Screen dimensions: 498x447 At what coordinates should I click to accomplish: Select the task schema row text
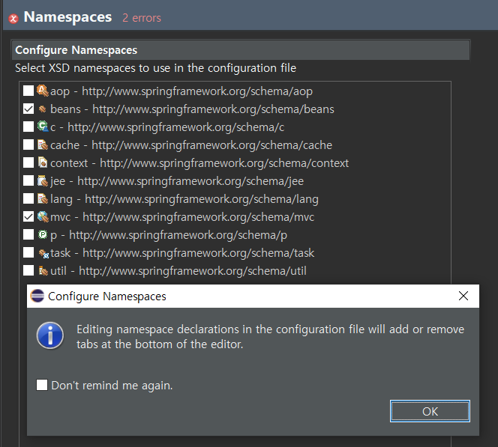[x=182, y=253]
